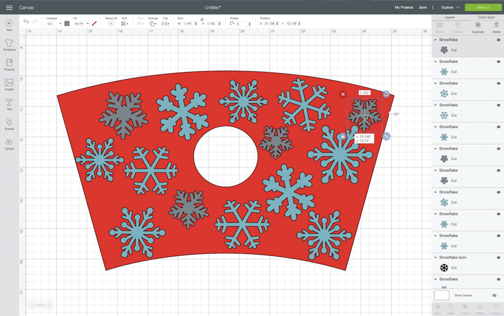504x316 pixels.
Task: Duplicate the selected layer
Action: click(478, 27)
